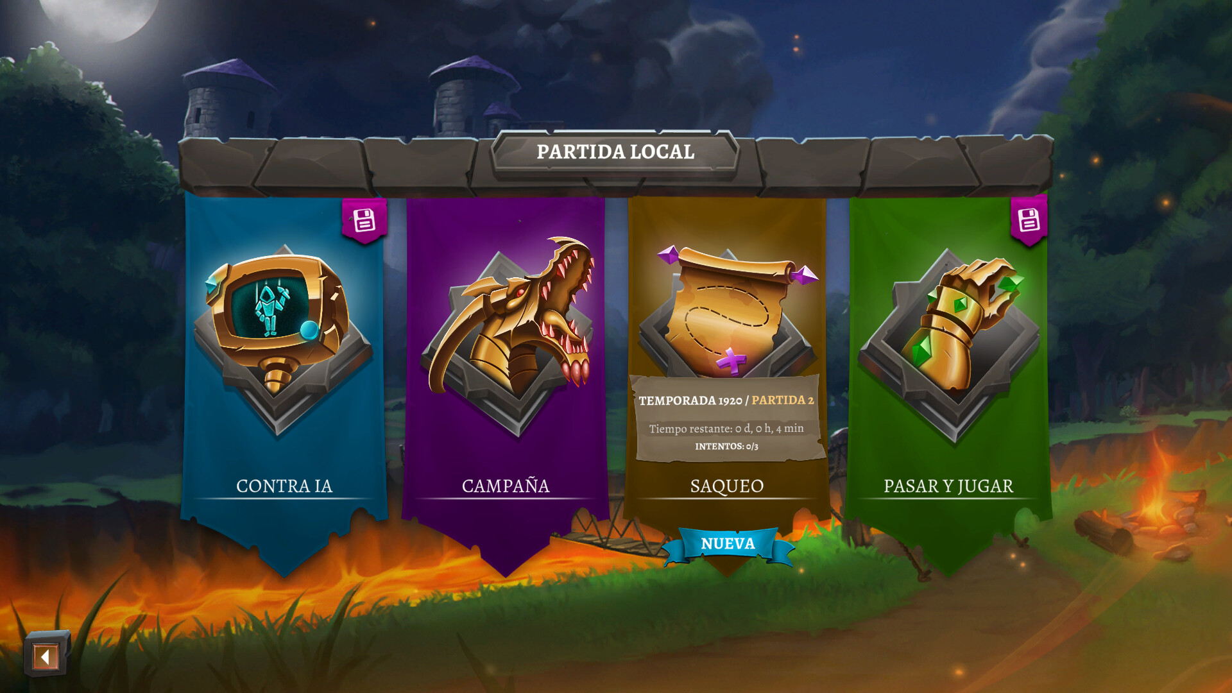This screenshot has width=1232, height=693.
Task: Click the INTENTOS 0/3 counter
Action: [x=726, y=446]
